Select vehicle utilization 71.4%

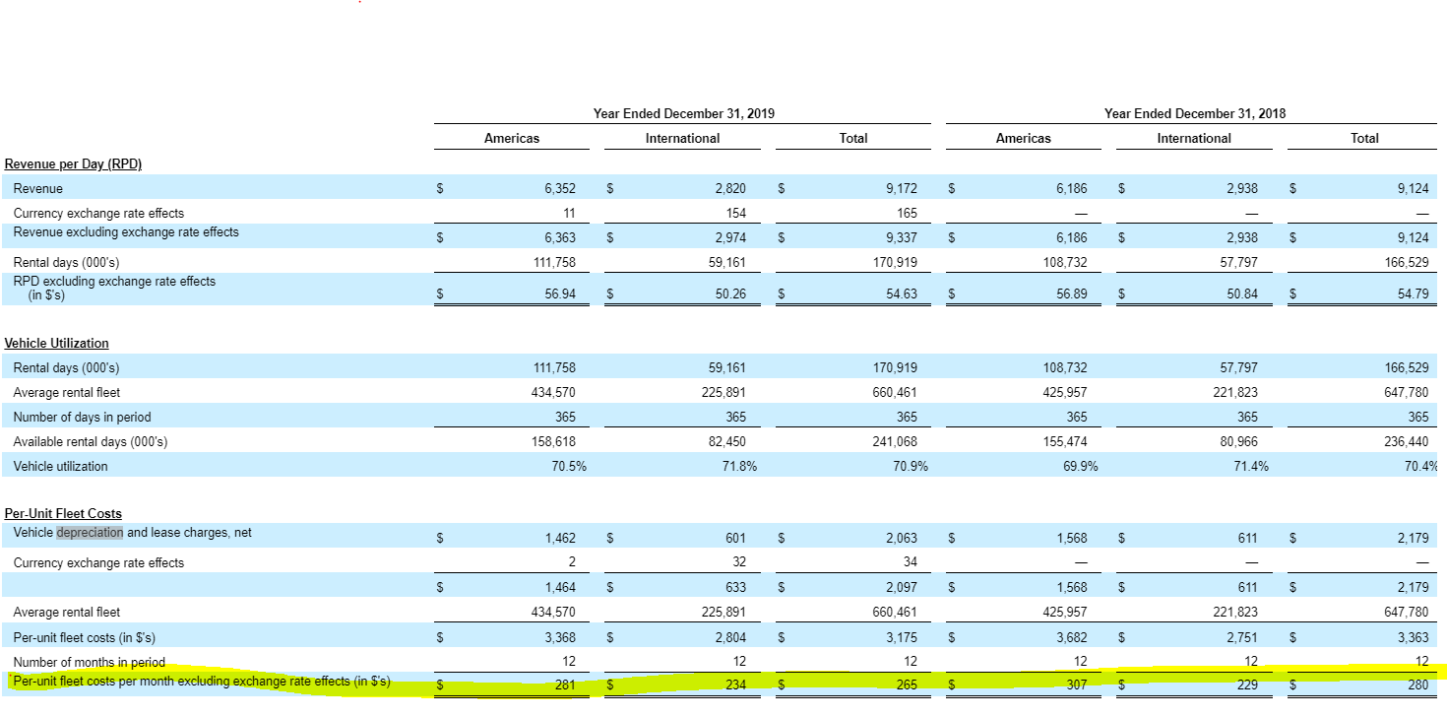(1251, 466)
